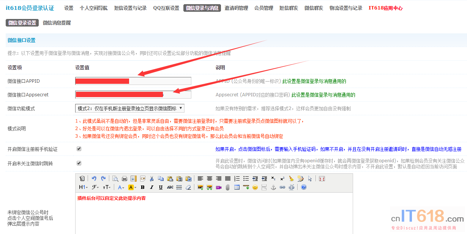This screenshot has width=467, height=234.
Task: Toggle editor fullscreen mode
Action: [x=322, y=179]
